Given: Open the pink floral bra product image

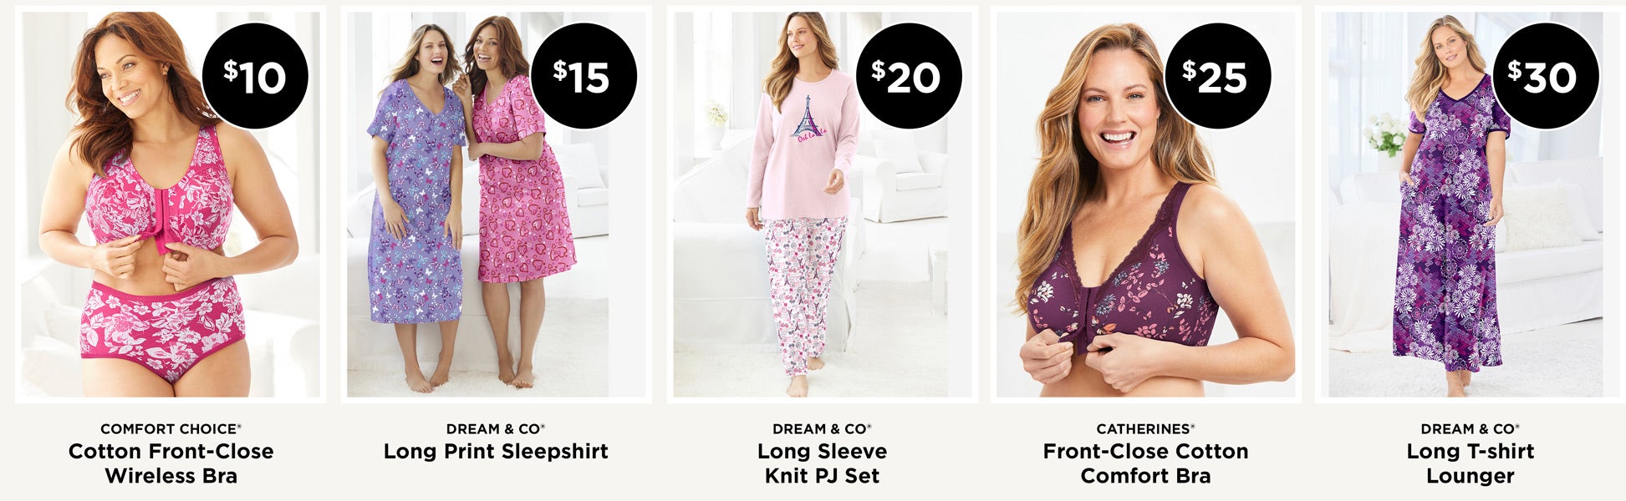Looking at the screenshot, I should 171,205.
